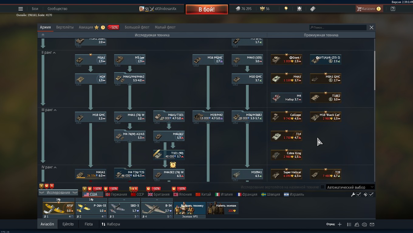Viewport: 413px width, 233px height.
Task: Click the lightbulb icon in the top bar
Action: [286, 9]
